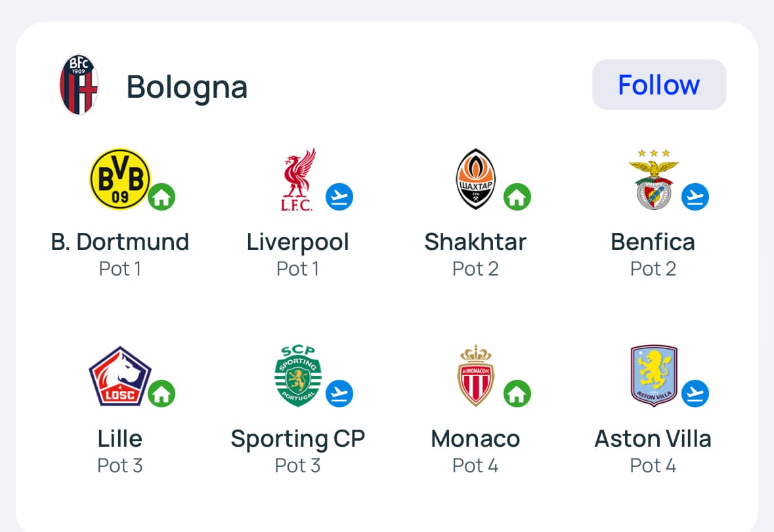This screenshot has height=532, width=774.
Task: Select the Aston Villa name text
Action: point(653,439)
